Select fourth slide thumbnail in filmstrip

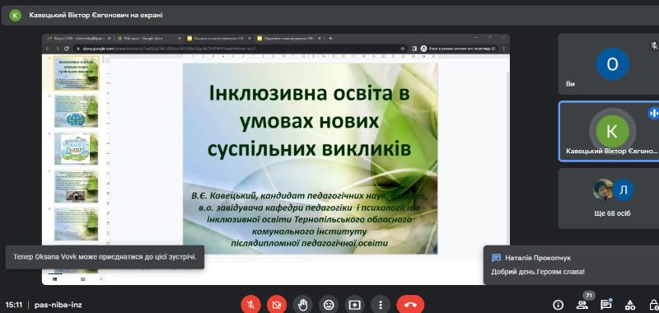(76, 186)
